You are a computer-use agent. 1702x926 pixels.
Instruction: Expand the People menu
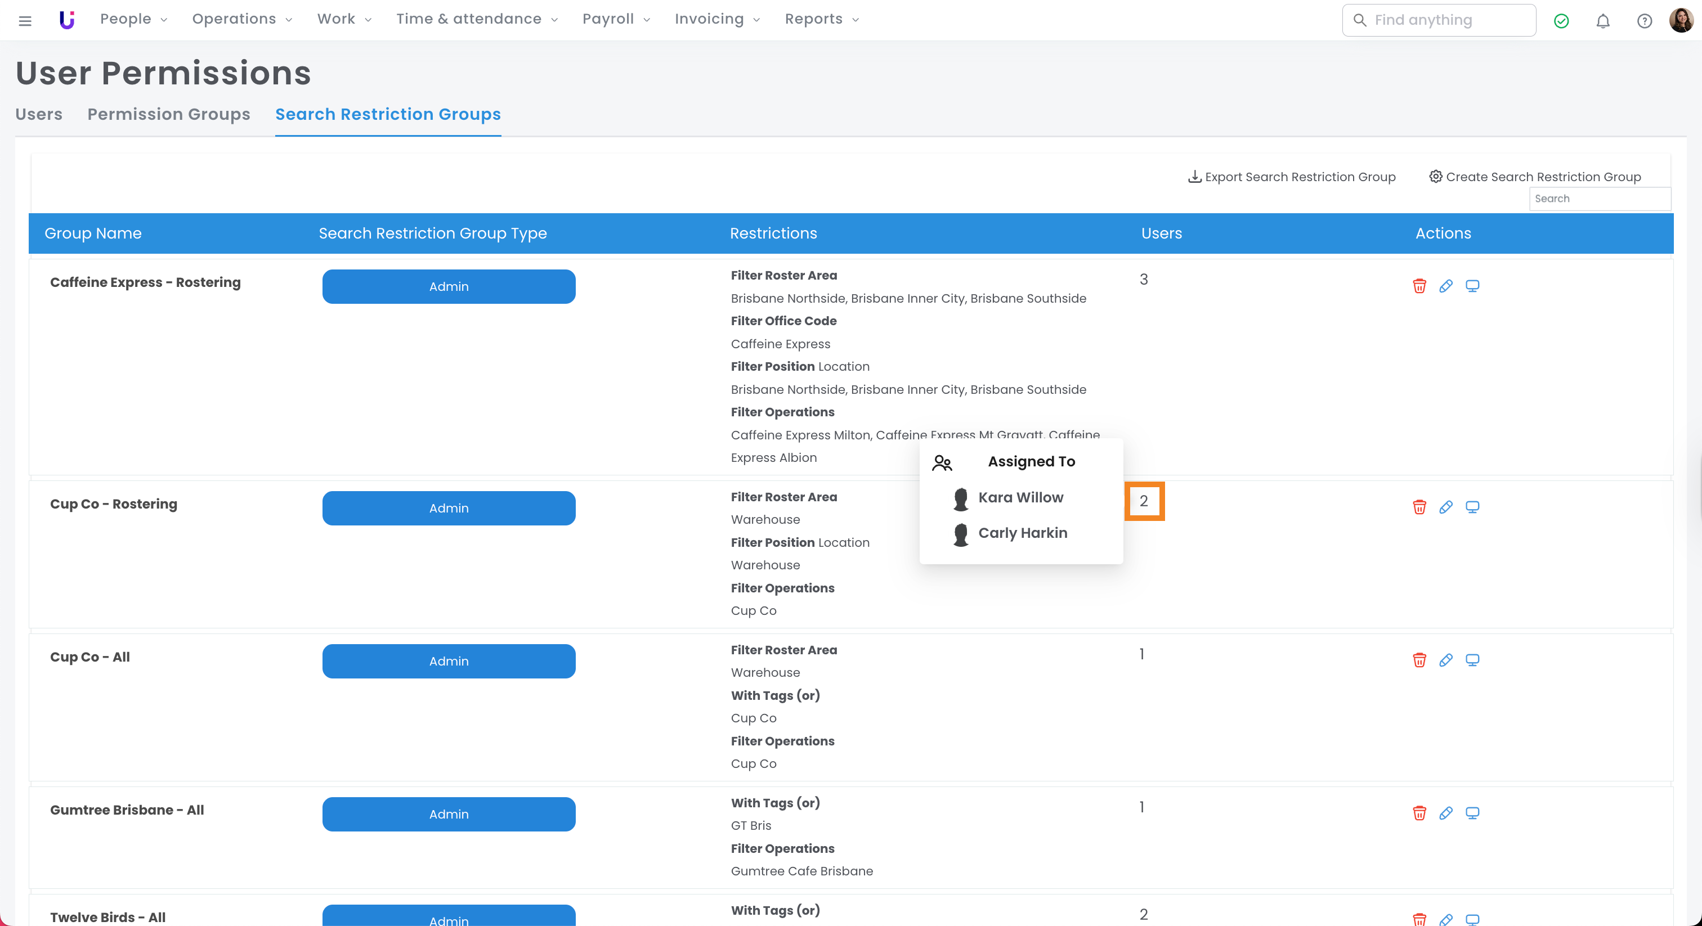pyautogui.click(x=133, y=19)
